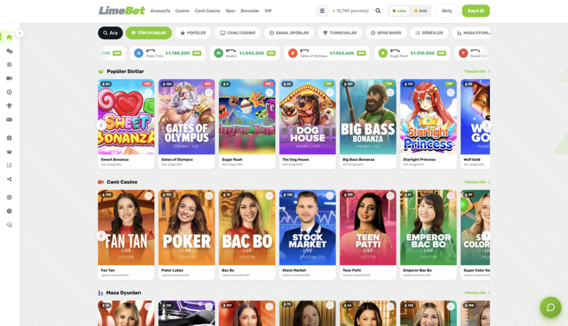
Task: Favorite Fan Tan with its heart icon
Action: [148, 196]
